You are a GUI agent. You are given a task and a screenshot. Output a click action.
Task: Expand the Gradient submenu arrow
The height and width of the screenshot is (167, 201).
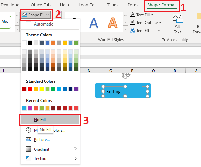(76, 149)
